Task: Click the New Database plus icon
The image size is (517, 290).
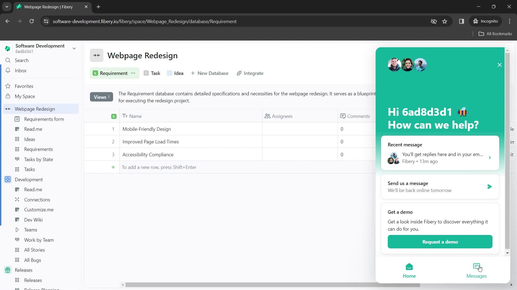Action: point(193,73)
